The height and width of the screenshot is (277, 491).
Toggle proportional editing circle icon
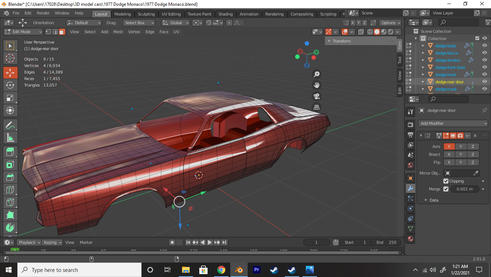tap(229, 23)
